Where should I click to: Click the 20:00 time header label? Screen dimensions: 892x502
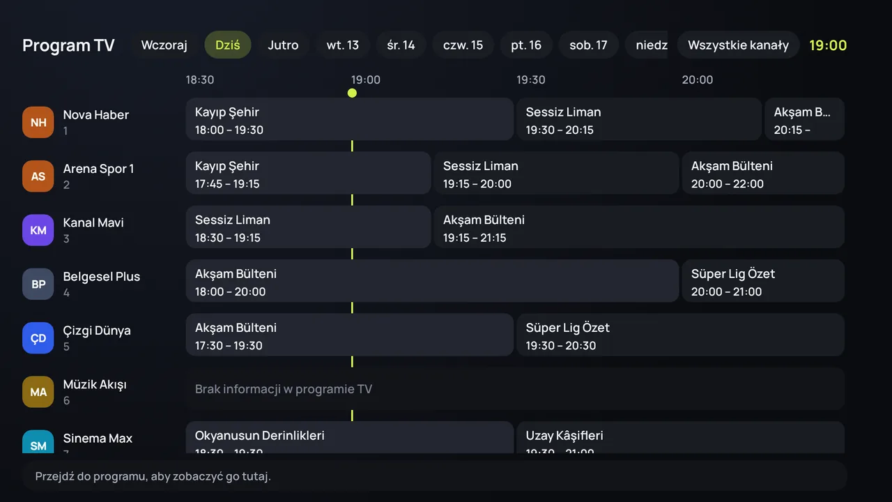tap(697, 79)
